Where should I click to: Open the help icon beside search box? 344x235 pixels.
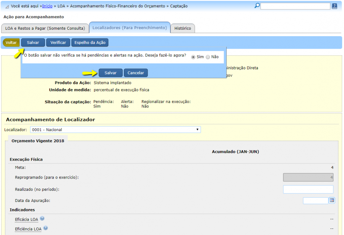pyautogui.click(x=334, y=6)
